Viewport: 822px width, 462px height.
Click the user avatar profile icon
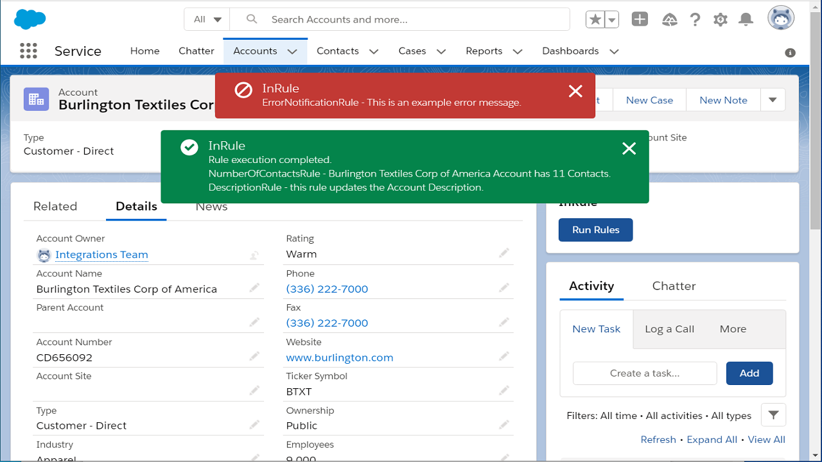coord(781,18)
